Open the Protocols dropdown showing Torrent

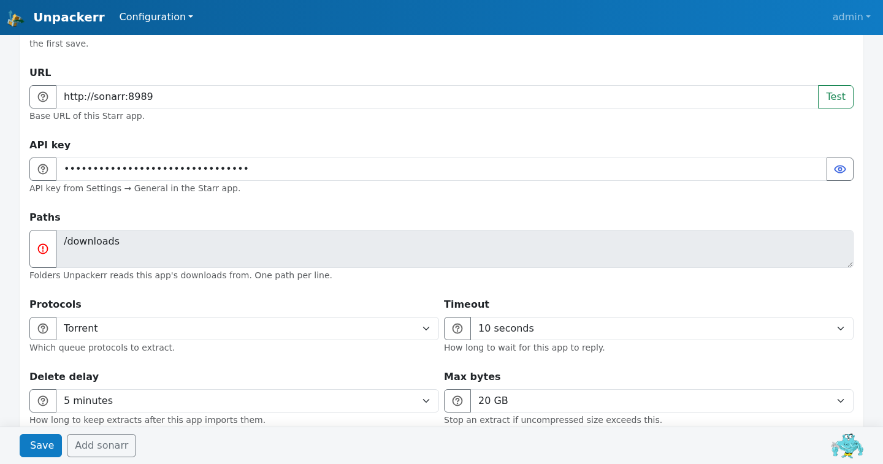(247, 329)
